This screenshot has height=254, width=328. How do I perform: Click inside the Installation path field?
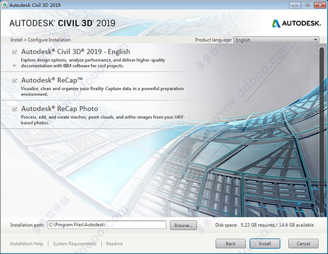point(107,225)
